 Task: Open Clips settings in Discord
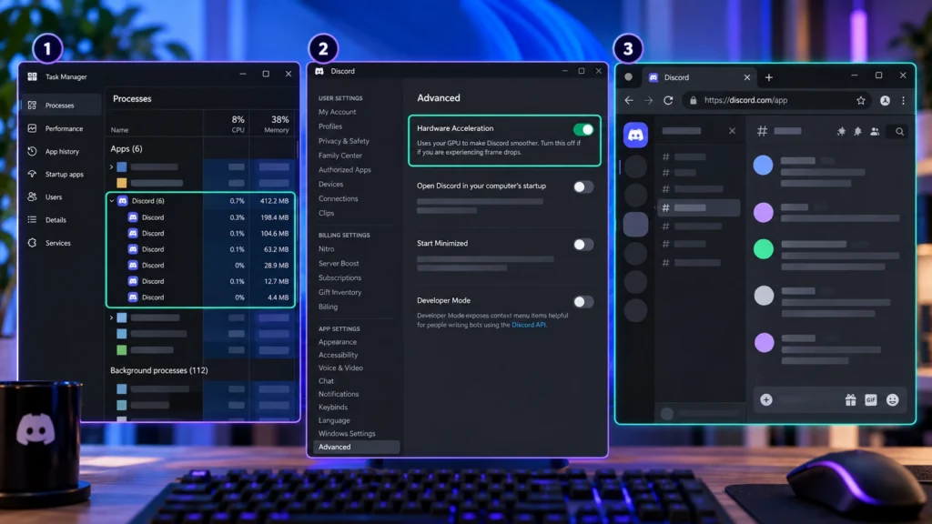point(327,213)
